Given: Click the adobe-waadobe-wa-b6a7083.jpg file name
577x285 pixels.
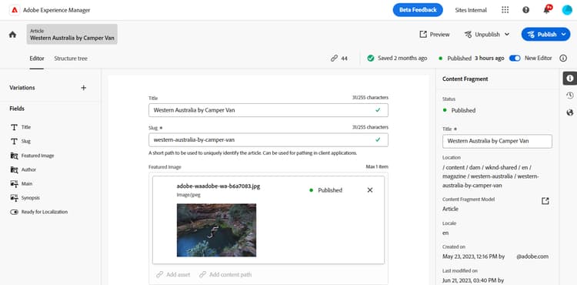Looking at the screenshot, I should (218, 186).
